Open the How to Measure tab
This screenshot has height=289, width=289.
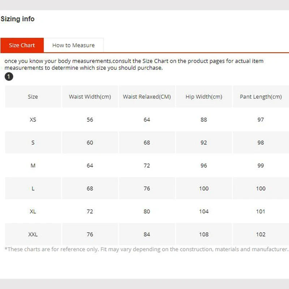[x=73, y=45]
